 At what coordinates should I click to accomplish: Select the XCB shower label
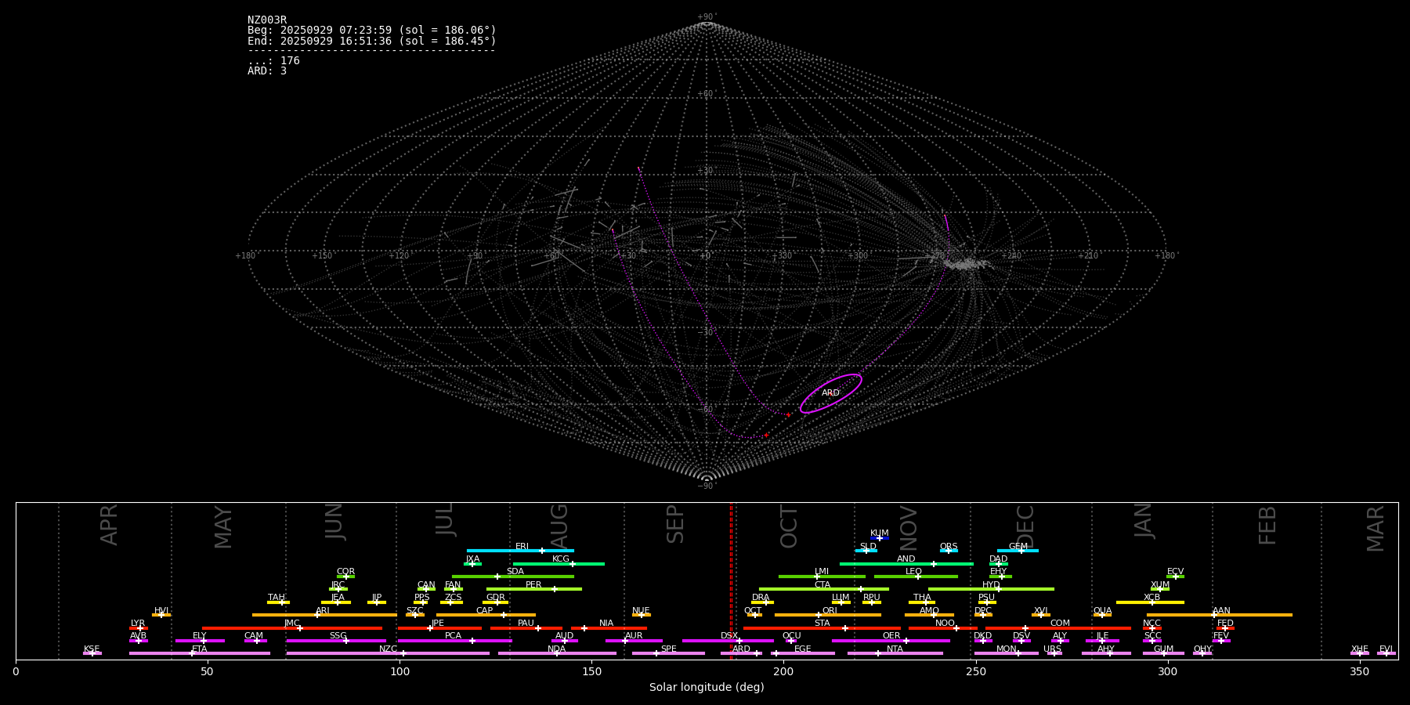[x=1151, y=598]
